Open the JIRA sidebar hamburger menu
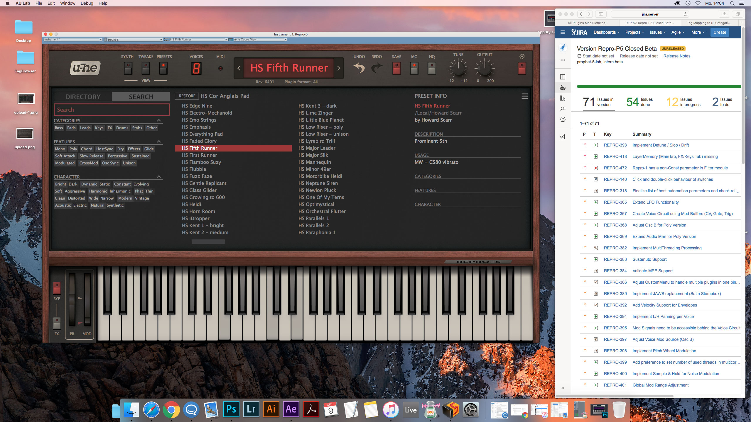Viewport: 751px width, 422px height. [563, 32]
